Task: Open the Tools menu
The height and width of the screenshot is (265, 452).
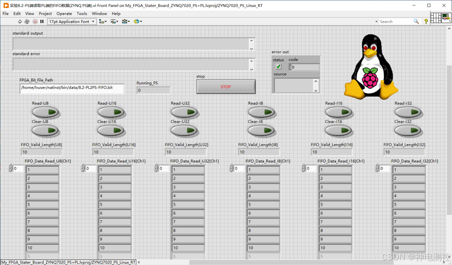Action: click(82, 14)
